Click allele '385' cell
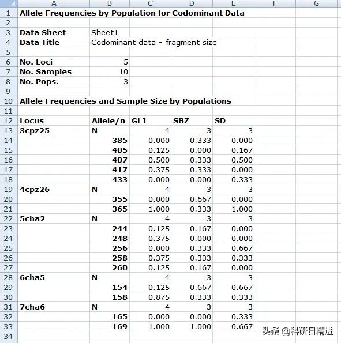This screenshot has width=341, height=343. 110,141
